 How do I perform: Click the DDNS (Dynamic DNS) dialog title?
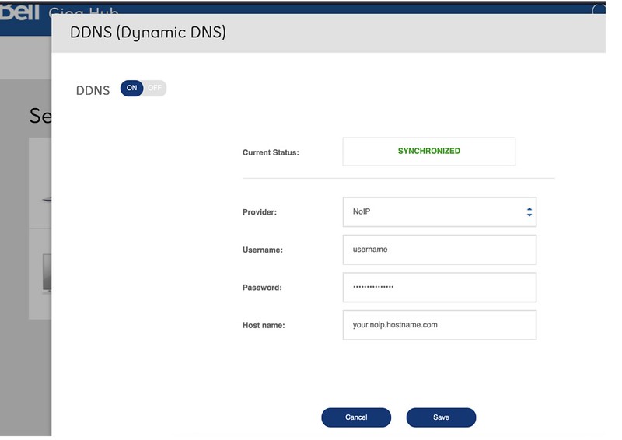click(148, 33)
